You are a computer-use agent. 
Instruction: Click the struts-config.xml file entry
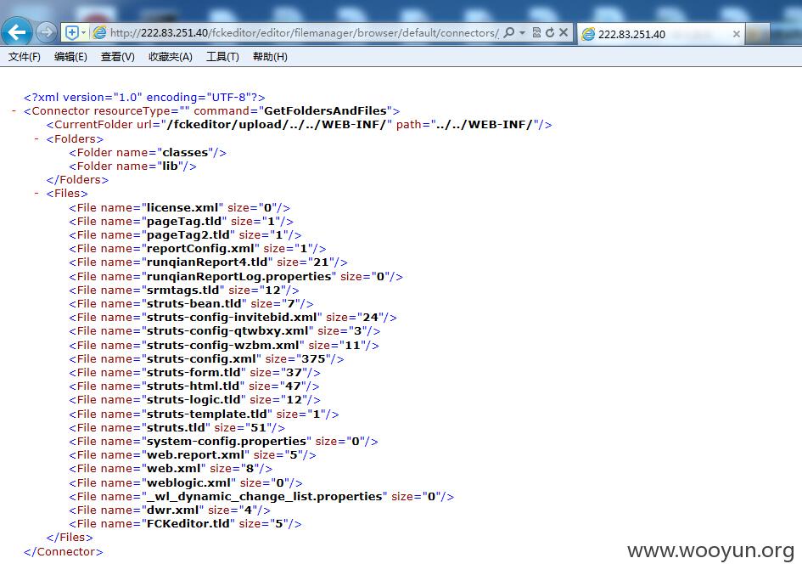(206, 359)
